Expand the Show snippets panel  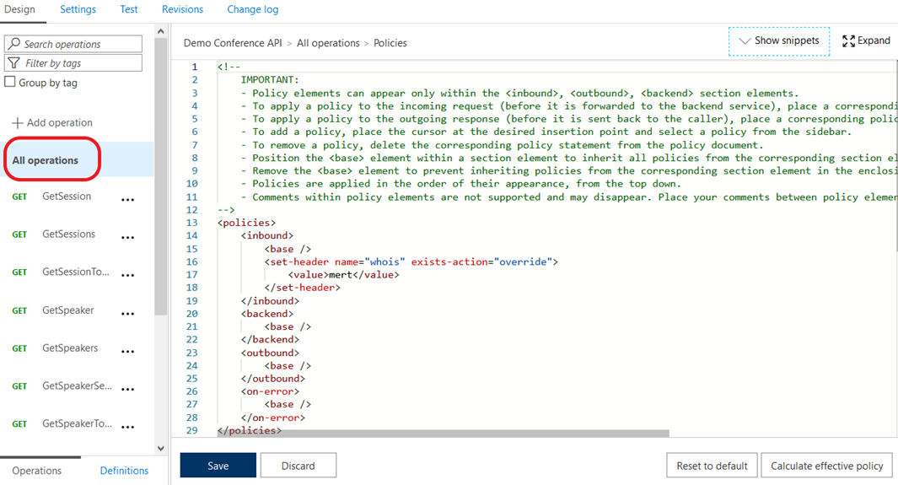pyautogui.click(x=779, y=41)
